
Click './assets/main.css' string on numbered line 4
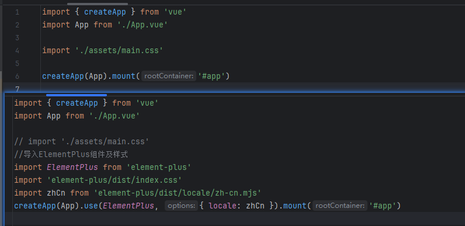(x=119, y=50)
